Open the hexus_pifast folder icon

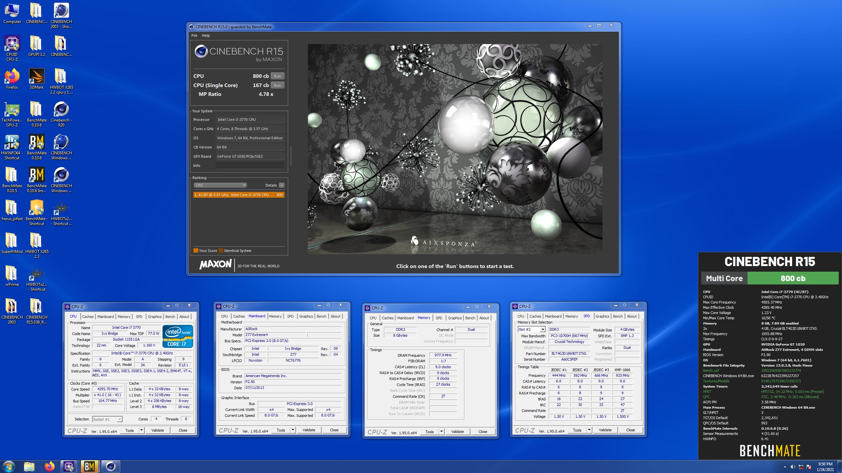tap(12, 210)
